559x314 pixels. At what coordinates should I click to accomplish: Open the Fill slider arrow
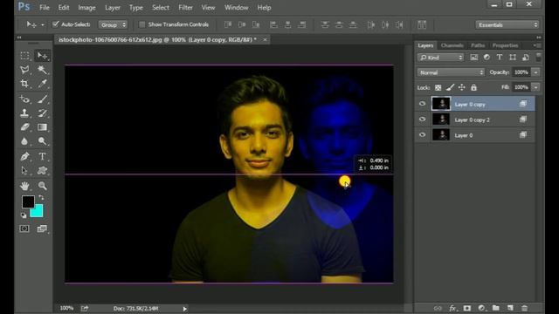535,87
